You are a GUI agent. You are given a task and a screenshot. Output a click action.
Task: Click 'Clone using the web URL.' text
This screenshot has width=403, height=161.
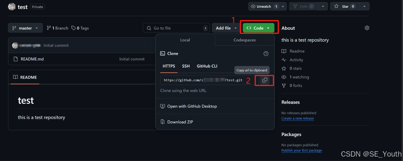click(184, 91)
